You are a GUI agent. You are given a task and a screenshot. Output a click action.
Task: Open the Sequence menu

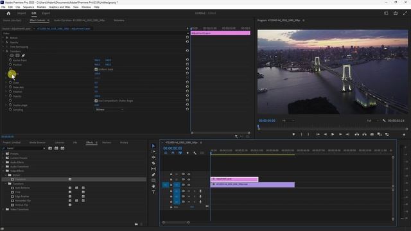[28, 7]
